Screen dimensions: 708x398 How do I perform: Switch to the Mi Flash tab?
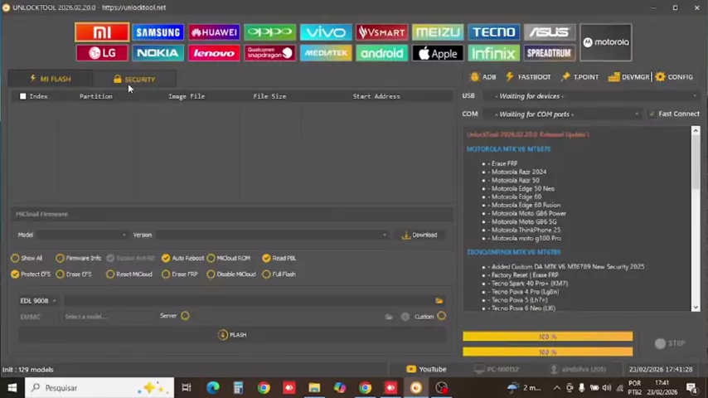(x=51, y=79)
